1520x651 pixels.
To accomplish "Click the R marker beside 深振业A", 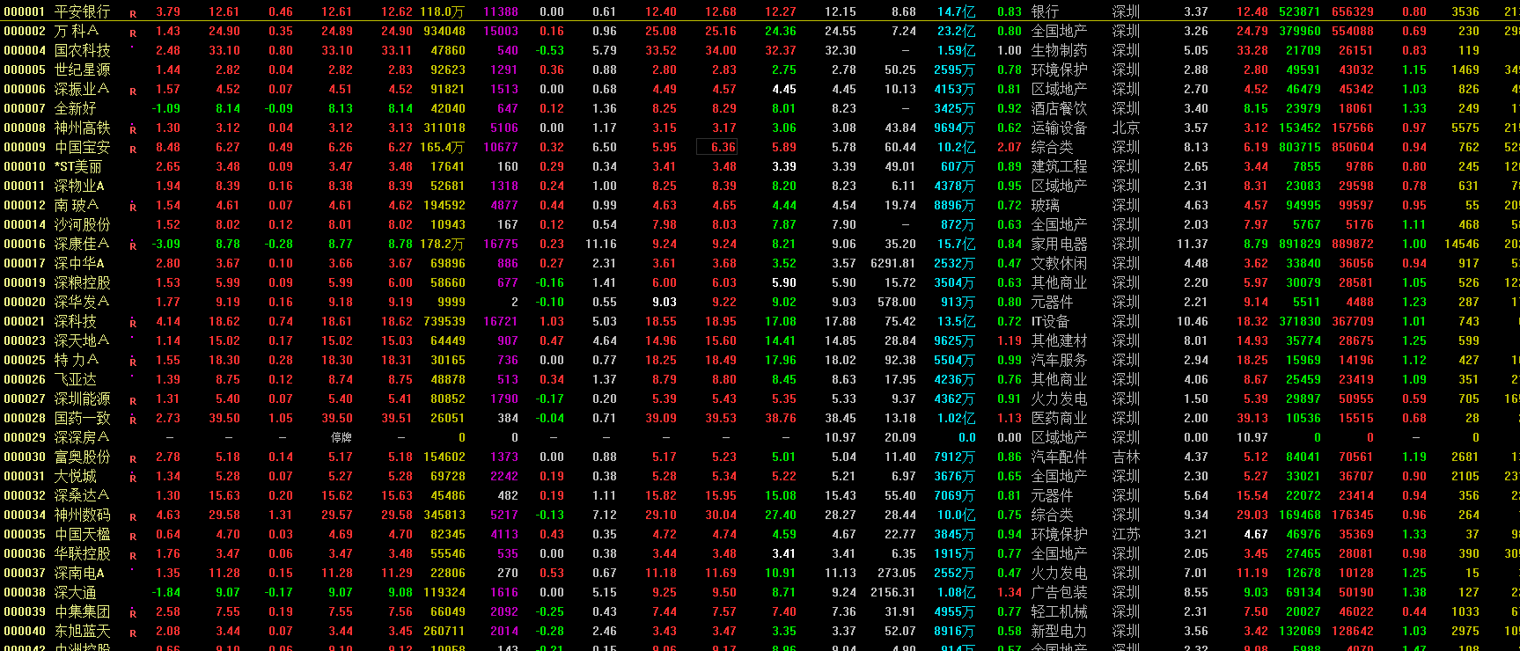I will pyautogui.click(x=133, y=91).
